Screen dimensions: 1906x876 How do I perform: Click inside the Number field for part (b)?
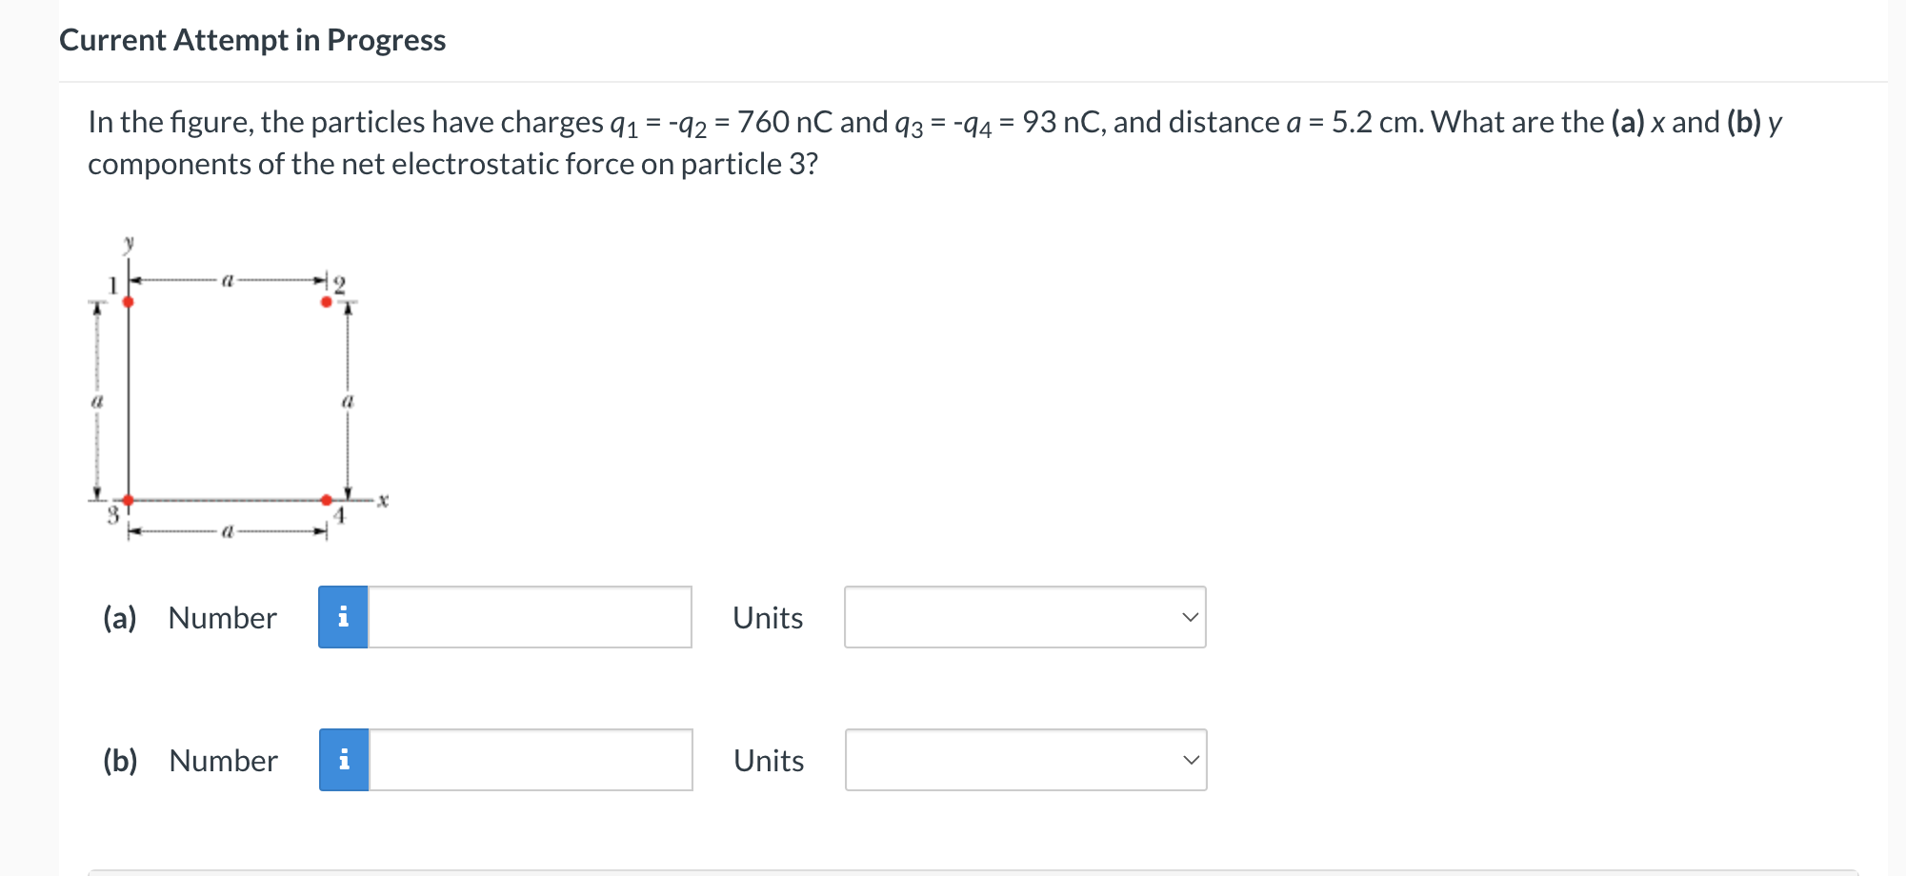[x=529, y=760]
